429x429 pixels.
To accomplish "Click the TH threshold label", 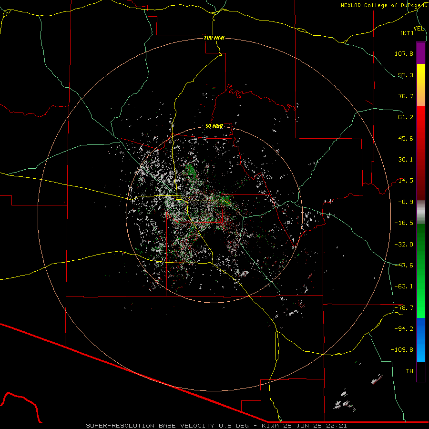I will [409, 371].
